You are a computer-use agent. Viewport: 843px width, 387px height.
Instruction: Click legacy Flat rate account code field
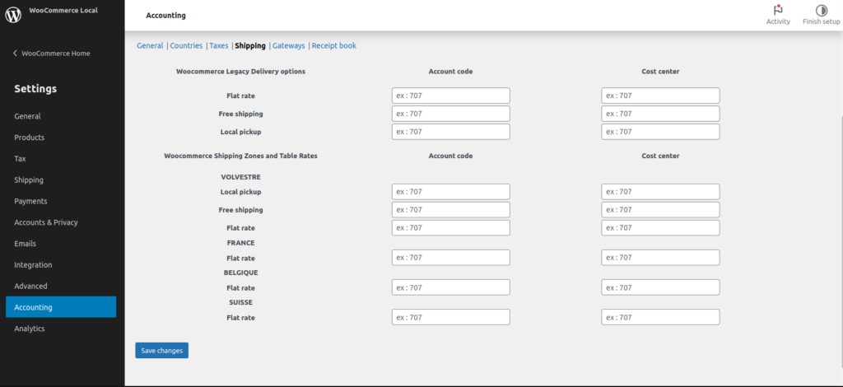tap(450, 96)
